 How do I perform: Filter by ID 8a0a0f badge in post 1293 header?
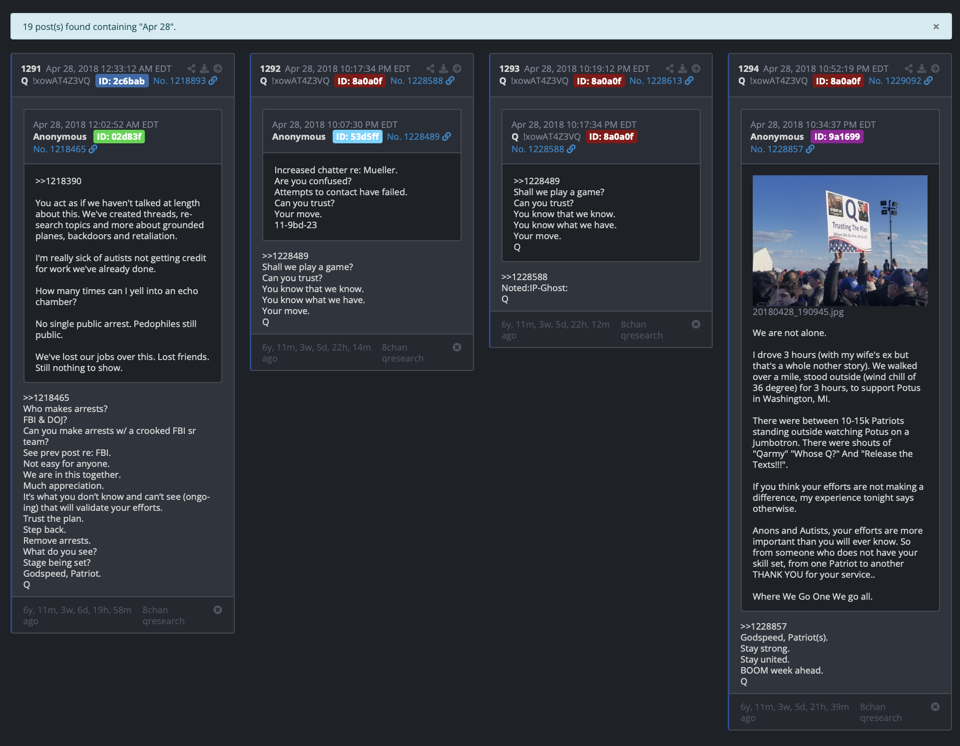pyautogui.click(x=599, y=81)
